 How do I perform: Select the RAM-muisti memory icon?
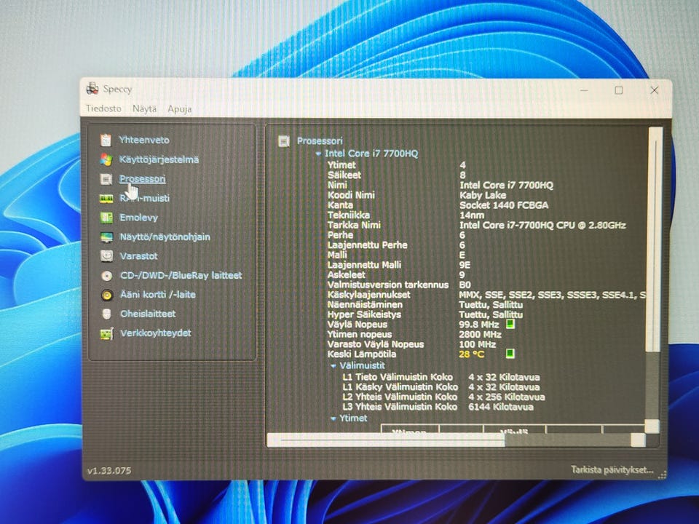coord(106,198)
